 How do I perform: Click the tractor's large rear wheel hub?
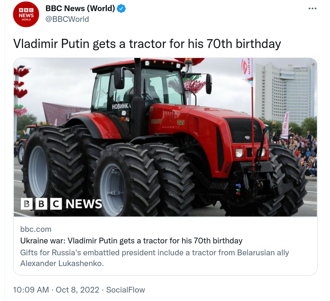tap(38, 172)
